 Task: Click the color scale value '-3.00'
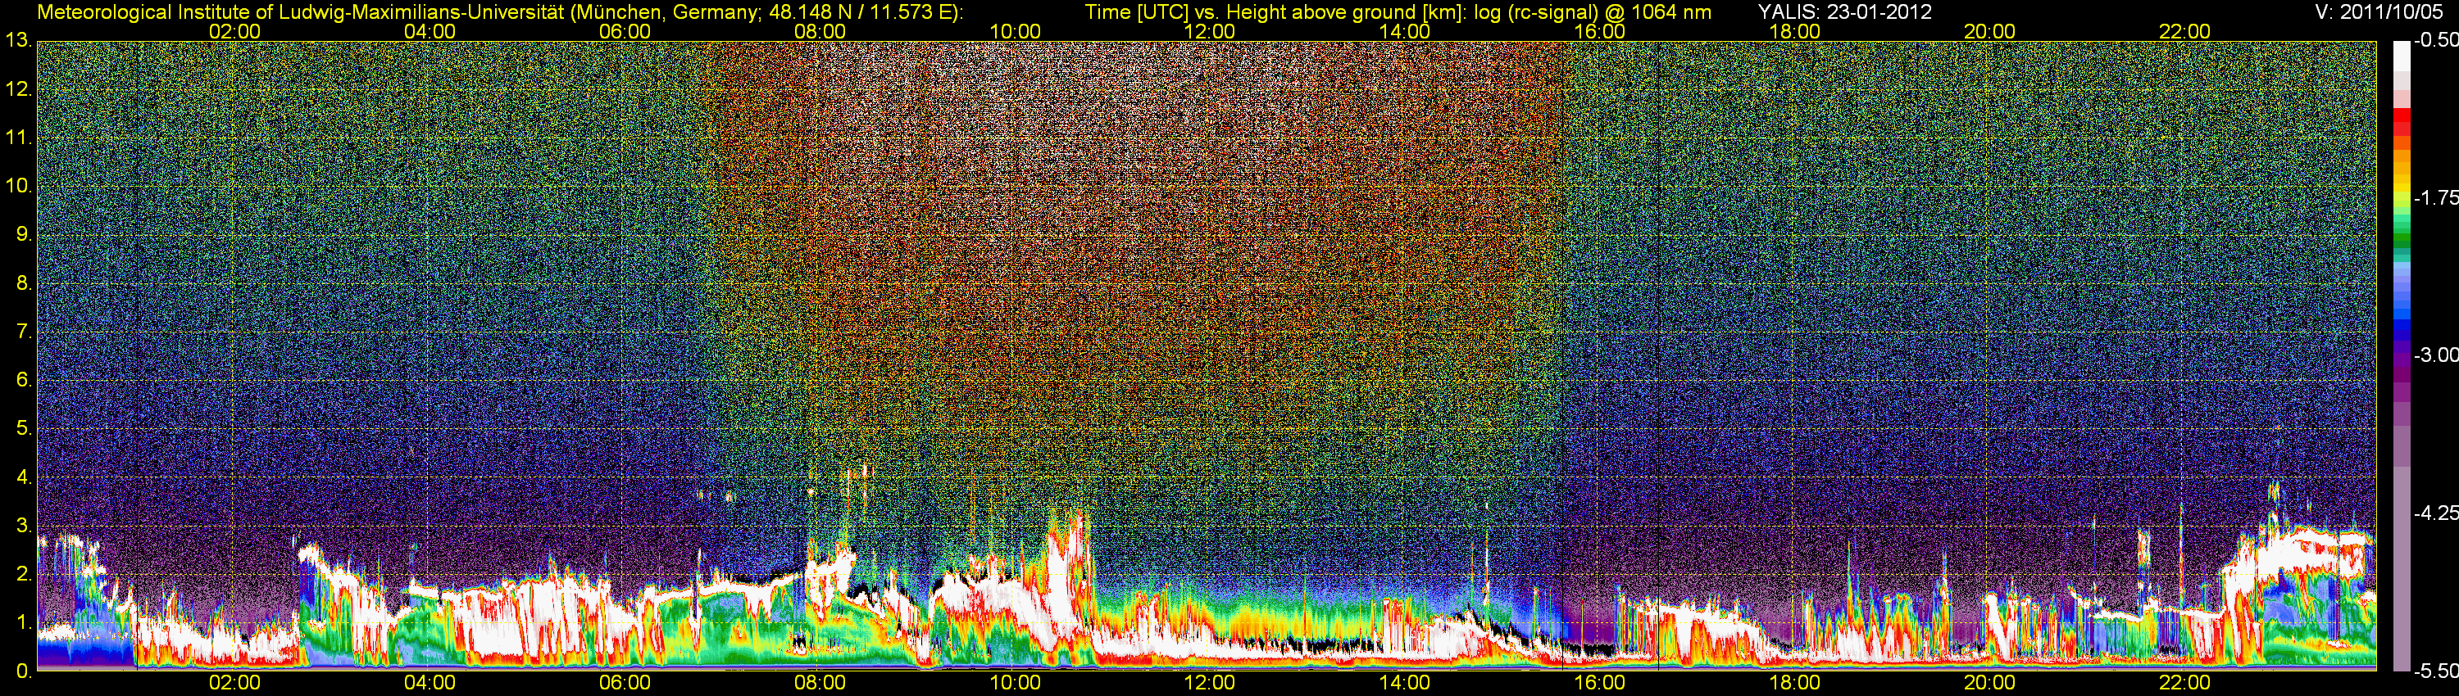pyautogui.click(x=2435, y=355)
